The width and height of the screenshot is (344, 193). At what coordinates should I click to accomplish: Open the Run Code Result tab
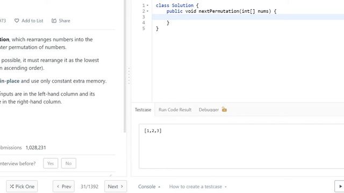pos(175,109)
